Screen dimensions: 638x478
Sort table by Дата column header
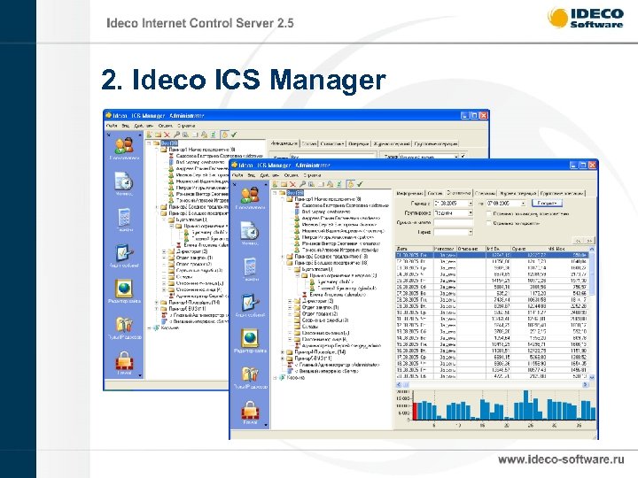pos(414,249)
